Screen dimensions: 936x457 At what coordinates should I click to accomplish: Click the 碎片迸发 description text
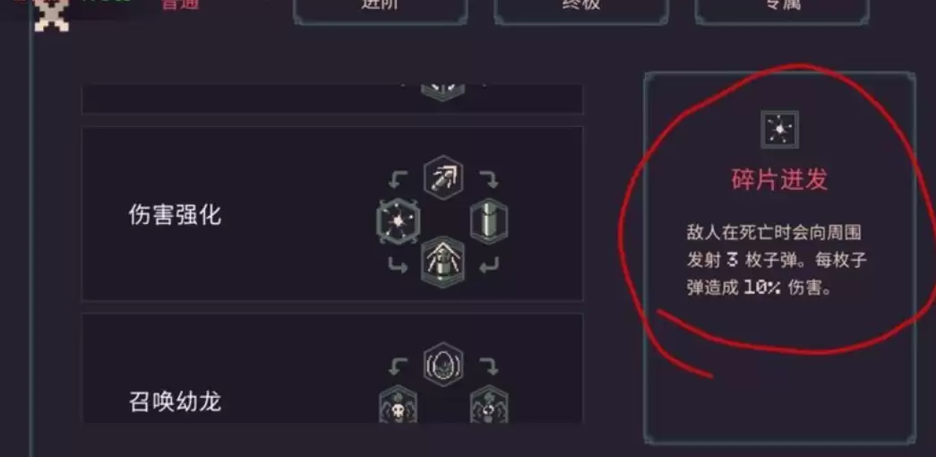[x=777, y=260]
